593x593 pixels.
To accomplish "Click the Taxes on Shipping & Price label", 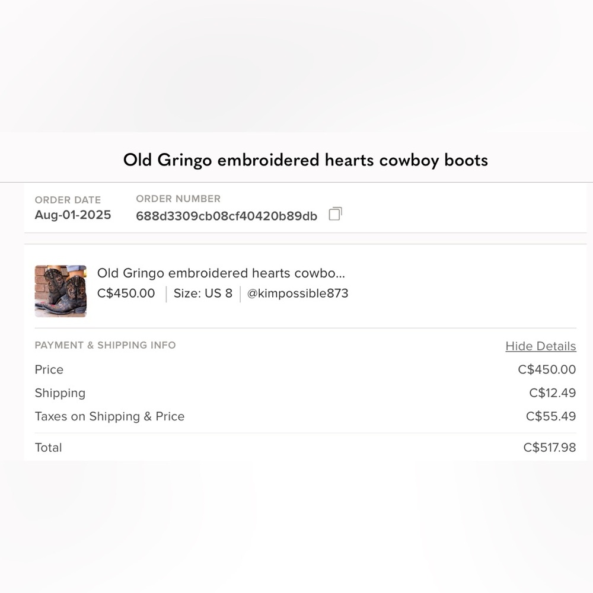I will [x=110, y=416].
